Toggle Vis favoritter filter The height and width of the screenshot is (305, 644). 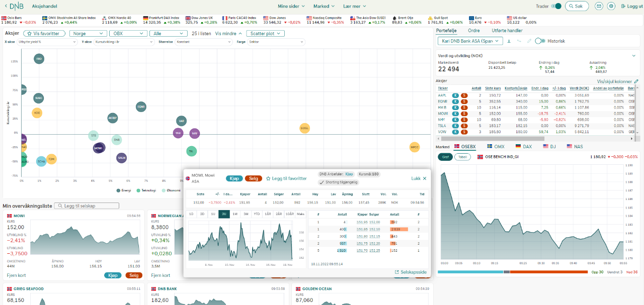tap(44, 34)
